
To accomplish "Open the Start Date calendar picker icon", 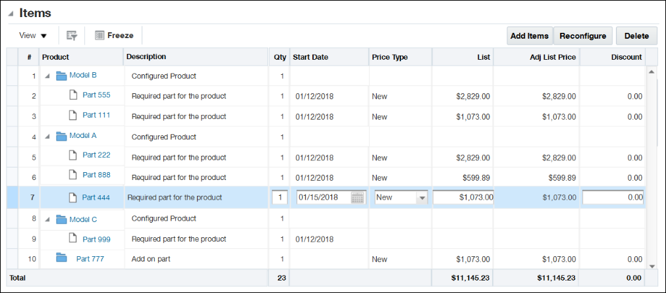I will click(x=358, y=197).
